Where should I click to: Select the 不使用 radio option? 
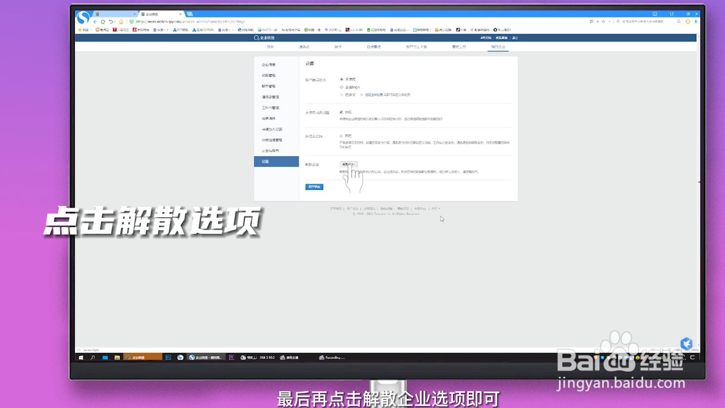(342, 79)
